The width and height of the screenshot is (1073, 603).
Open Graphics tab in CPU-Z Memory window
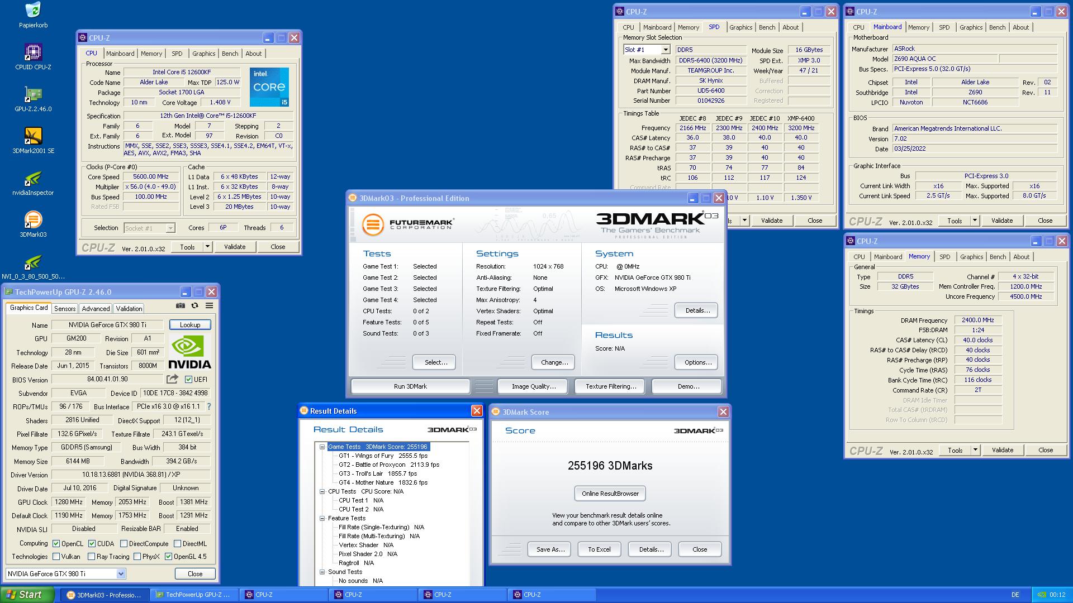971,257
